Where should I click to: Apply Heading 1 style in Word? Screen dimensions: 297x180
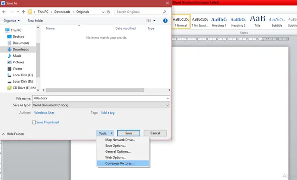[219, 22]
